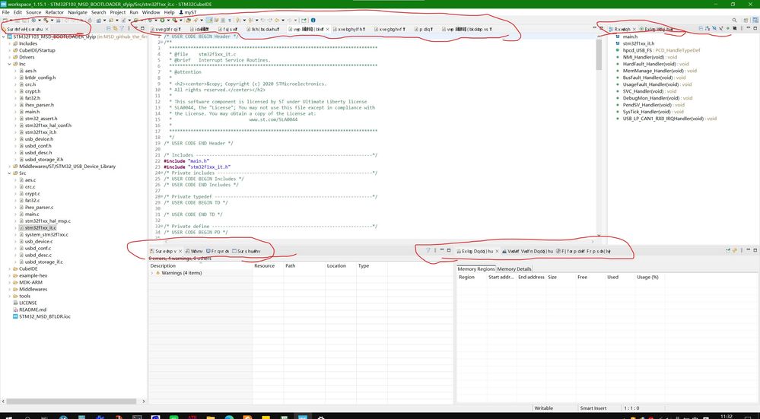Expand the MDK-ARM folder
Viewport: 760px width, 419px height.
click(x=10, y=282)
